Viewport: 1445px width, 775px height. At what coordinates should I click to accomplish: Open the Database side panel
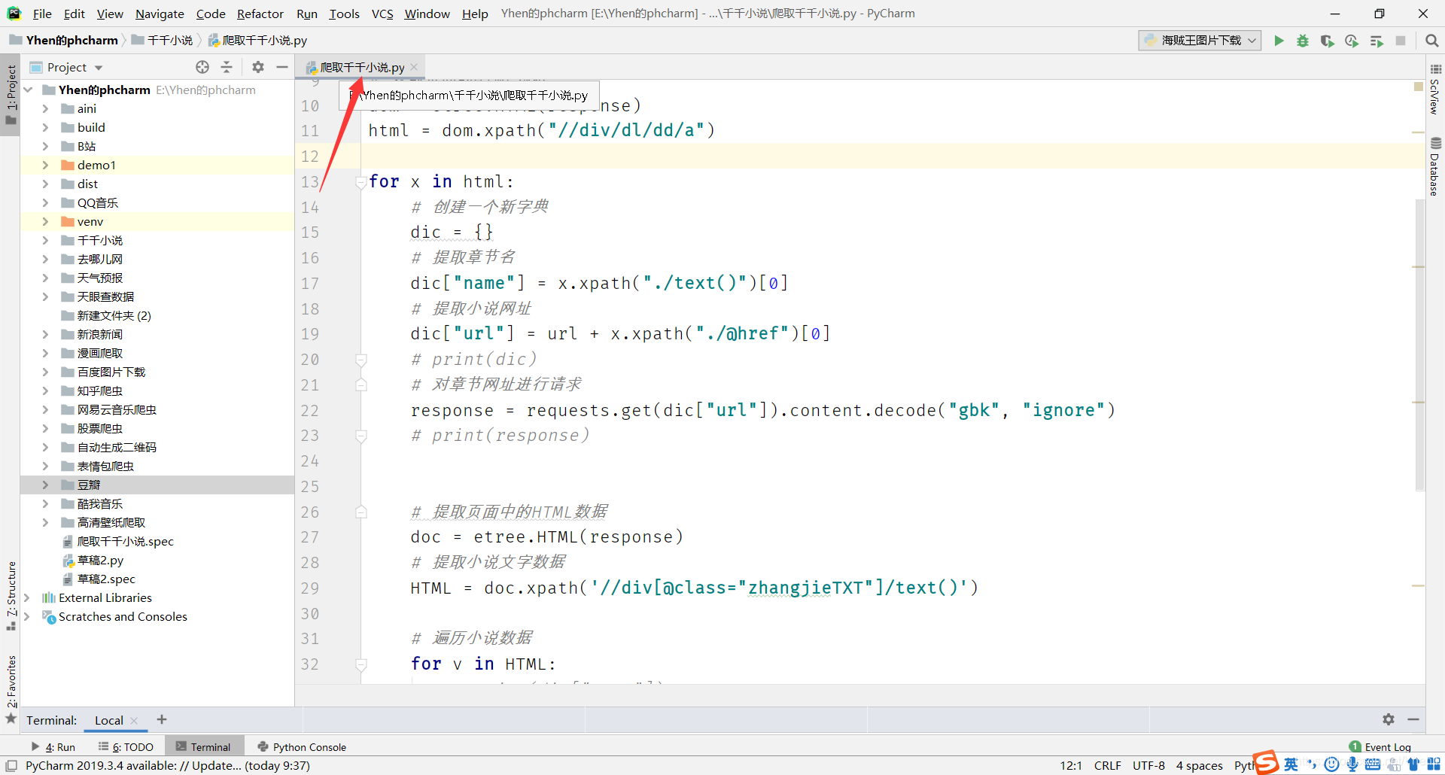coord(1435,166)
